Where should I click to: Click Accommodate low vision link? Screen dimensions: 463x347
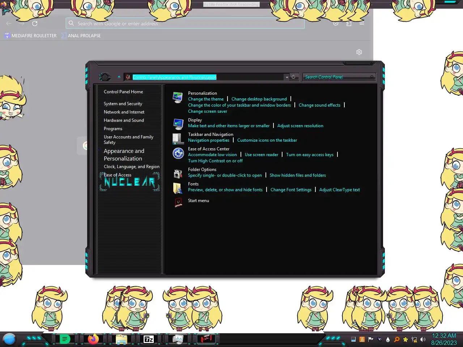[212, 155]
